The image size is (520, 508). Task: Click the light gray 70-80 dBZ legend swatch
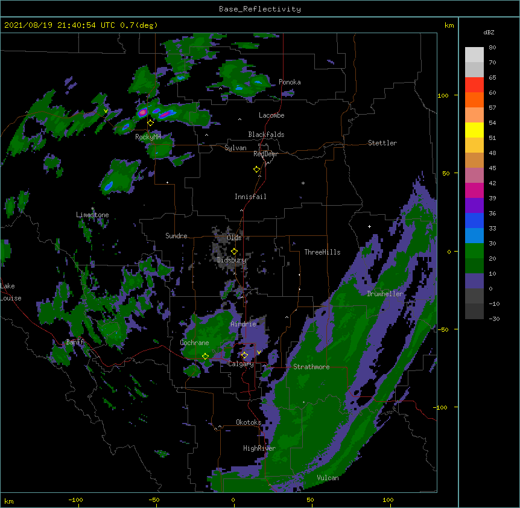pos(474,55)
